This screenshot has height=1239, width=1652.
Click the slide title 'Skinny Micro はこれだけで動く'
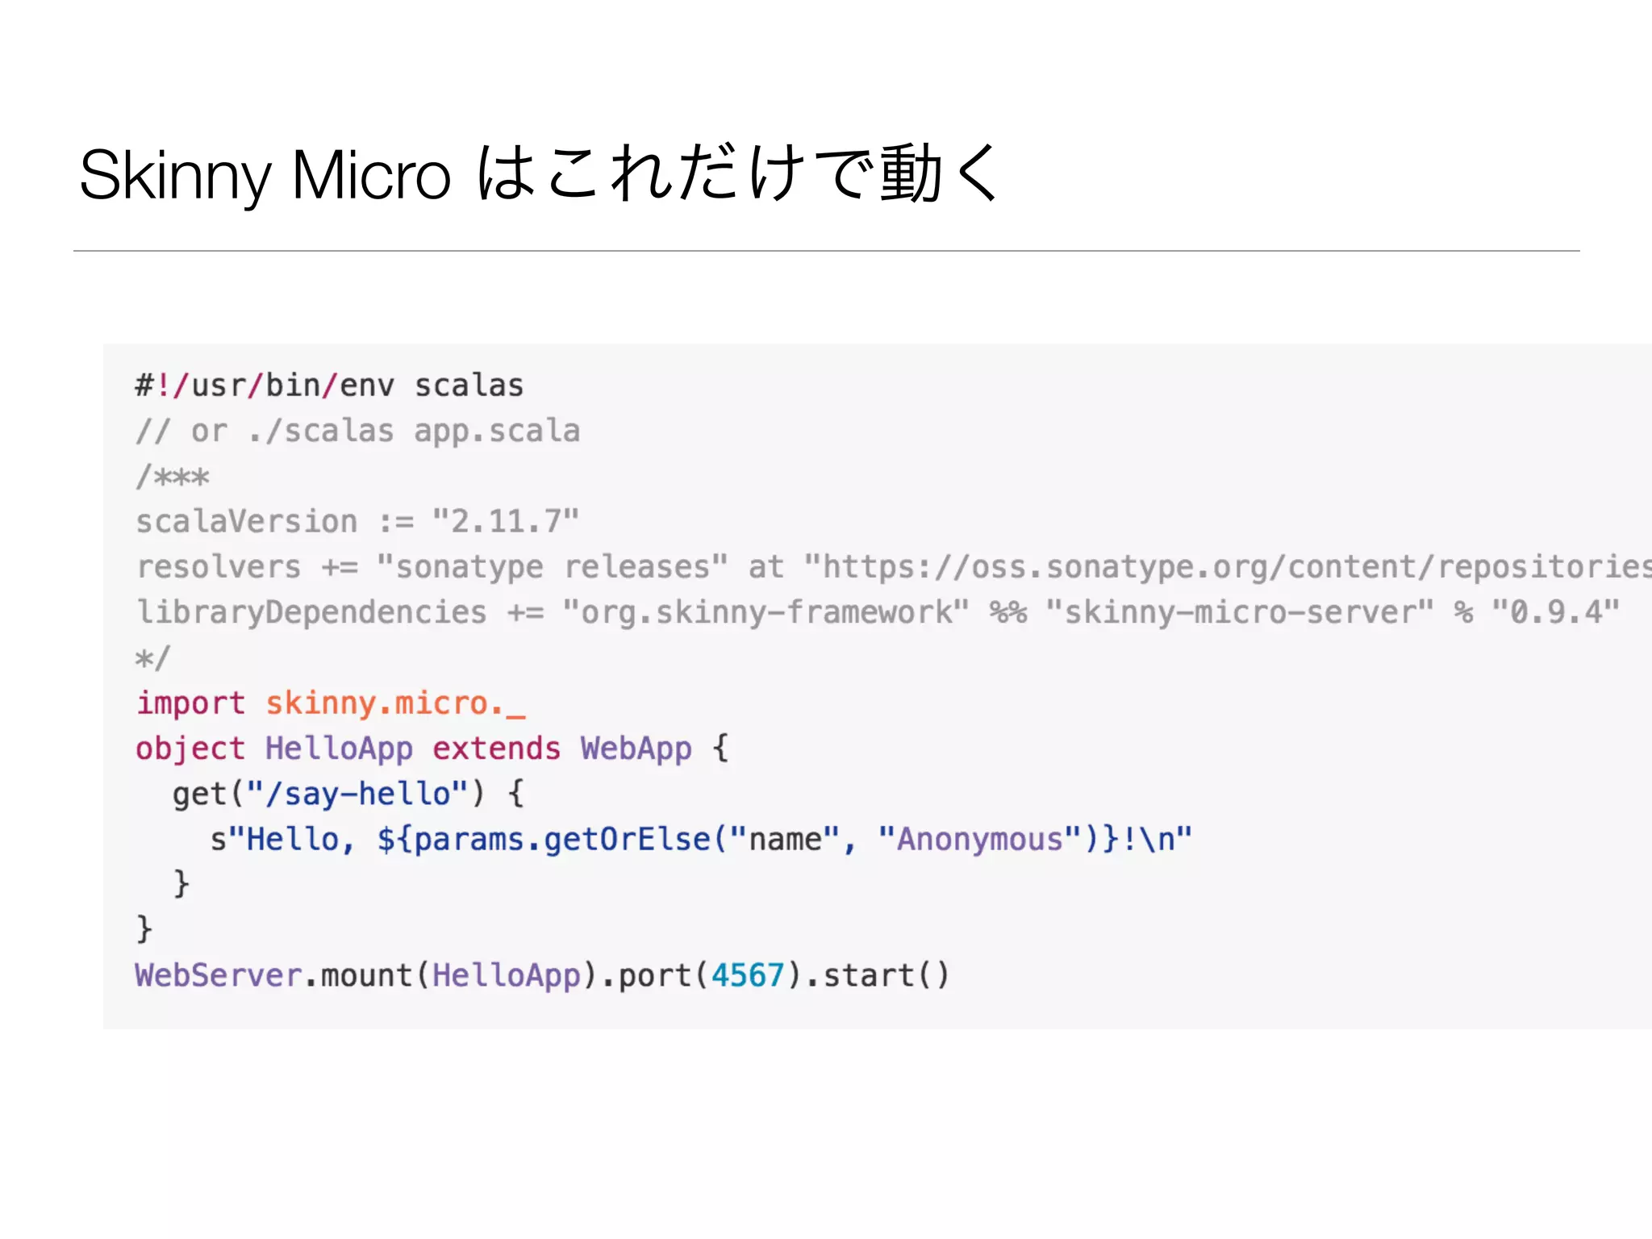click(x=540, y=174)
